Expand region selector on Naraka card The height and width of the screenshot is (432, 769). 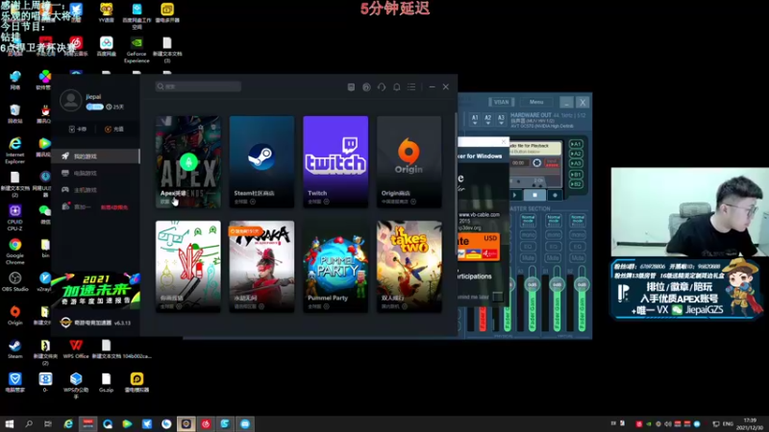(261, 306)
